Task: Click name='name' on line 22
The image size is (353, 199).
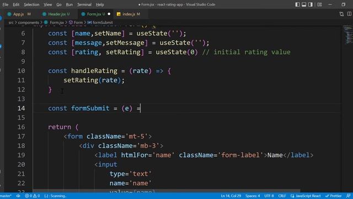Action: [130, 183]
